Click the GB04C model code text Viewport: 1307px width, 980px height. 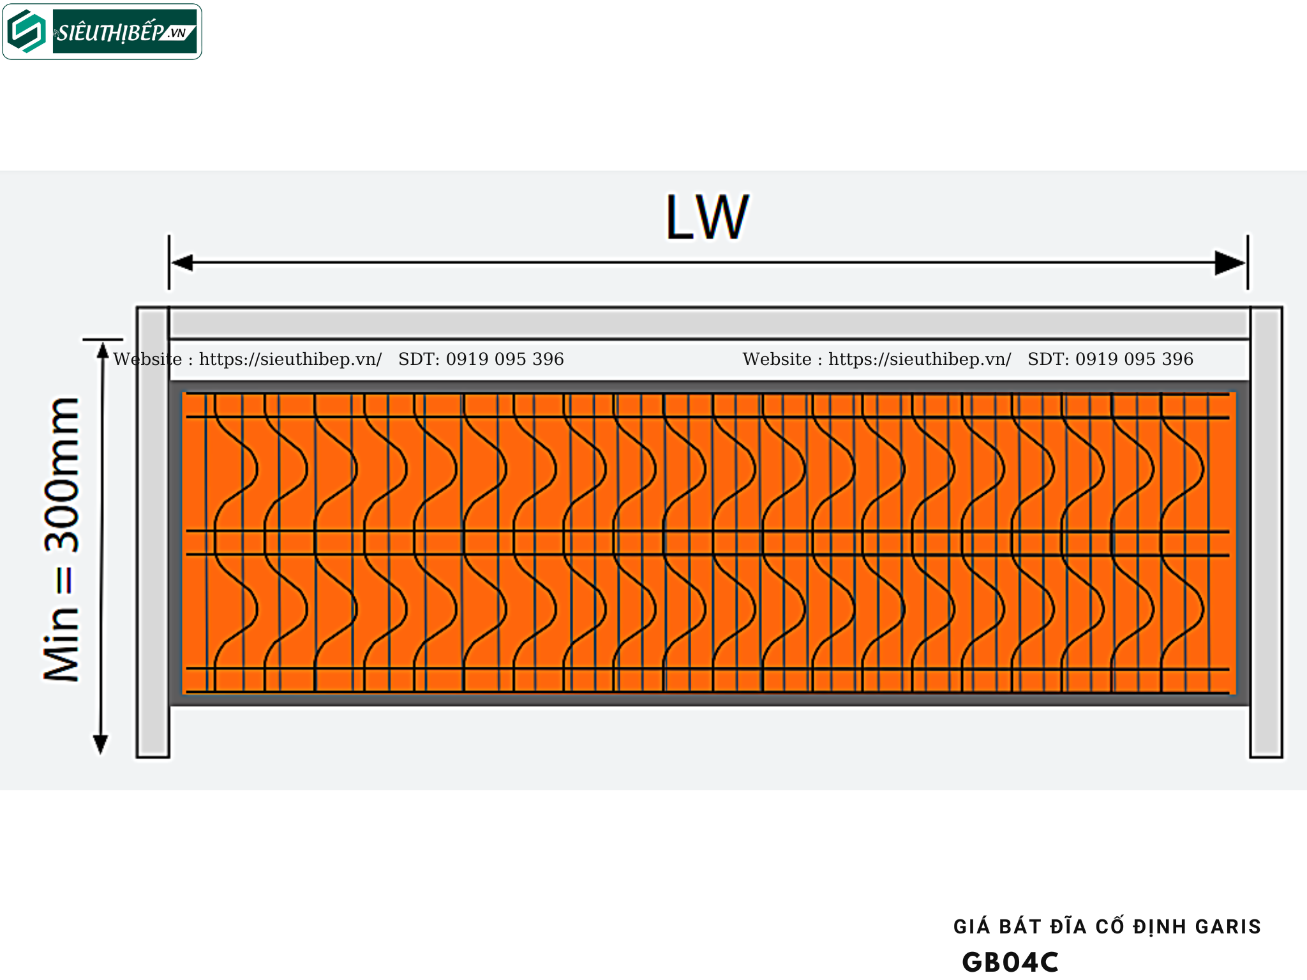coord(1010,962)
